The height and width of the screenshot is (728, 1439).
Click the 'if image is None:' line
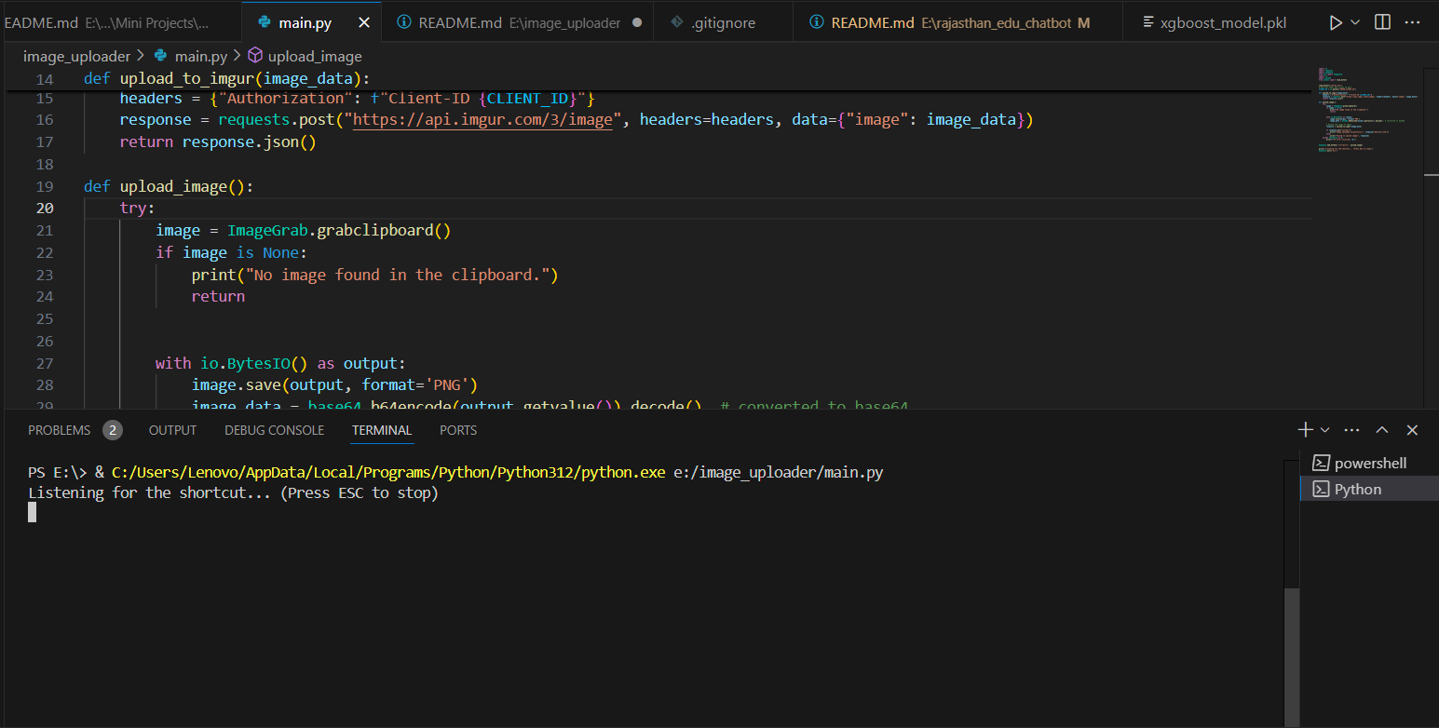[x=231, y=252]
